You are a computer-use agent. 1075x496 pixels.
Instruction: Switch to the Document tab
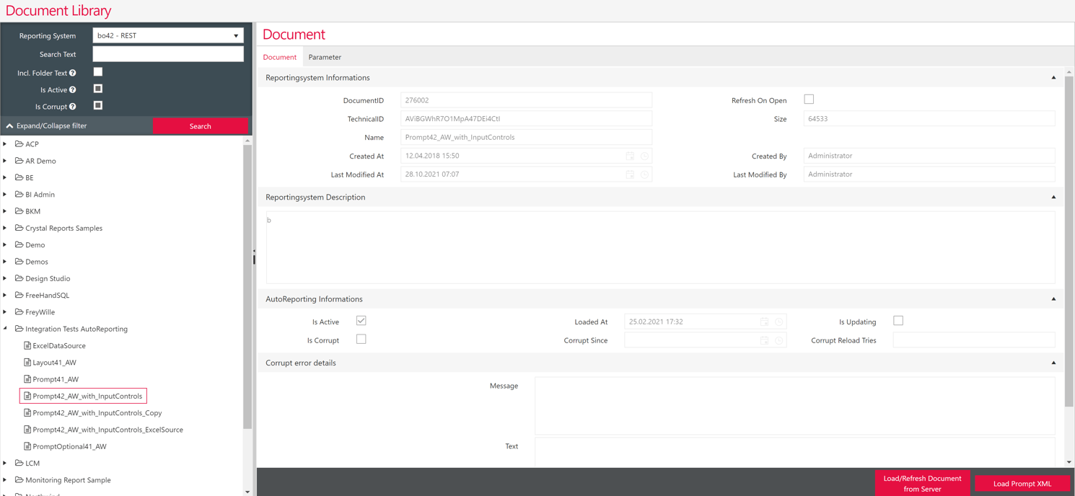[x=279, y=57]
